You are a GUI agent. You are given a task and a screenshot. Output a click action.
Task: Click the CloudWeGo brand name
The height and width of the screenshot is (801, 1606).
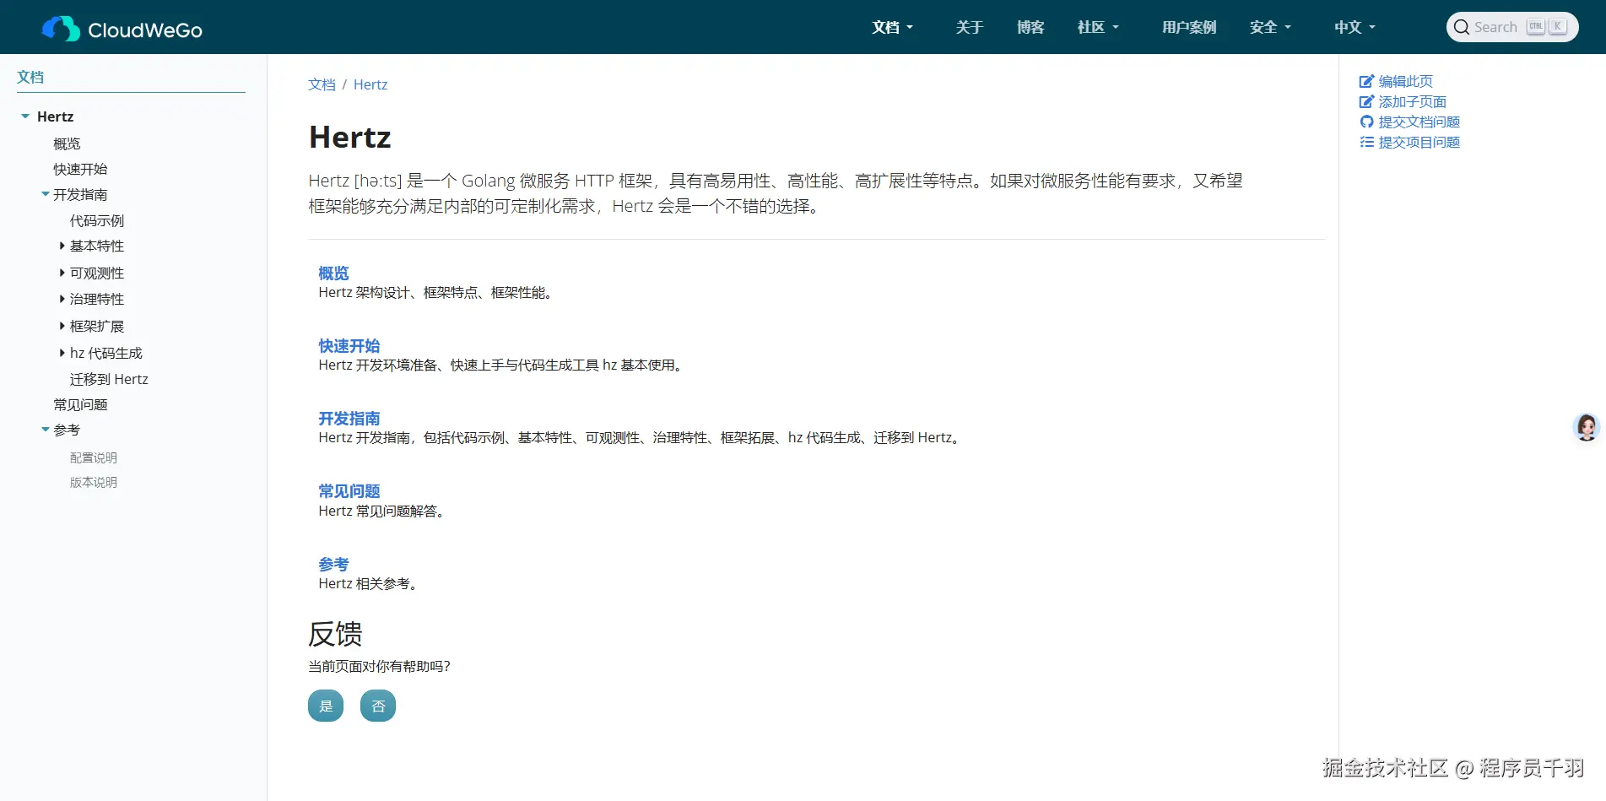point(145,30)
